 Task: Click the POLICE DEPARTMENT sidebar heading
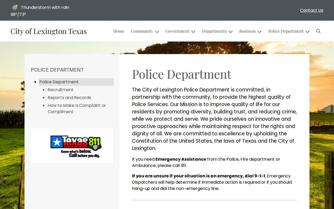pyautogui.click(x=57, y=70)
